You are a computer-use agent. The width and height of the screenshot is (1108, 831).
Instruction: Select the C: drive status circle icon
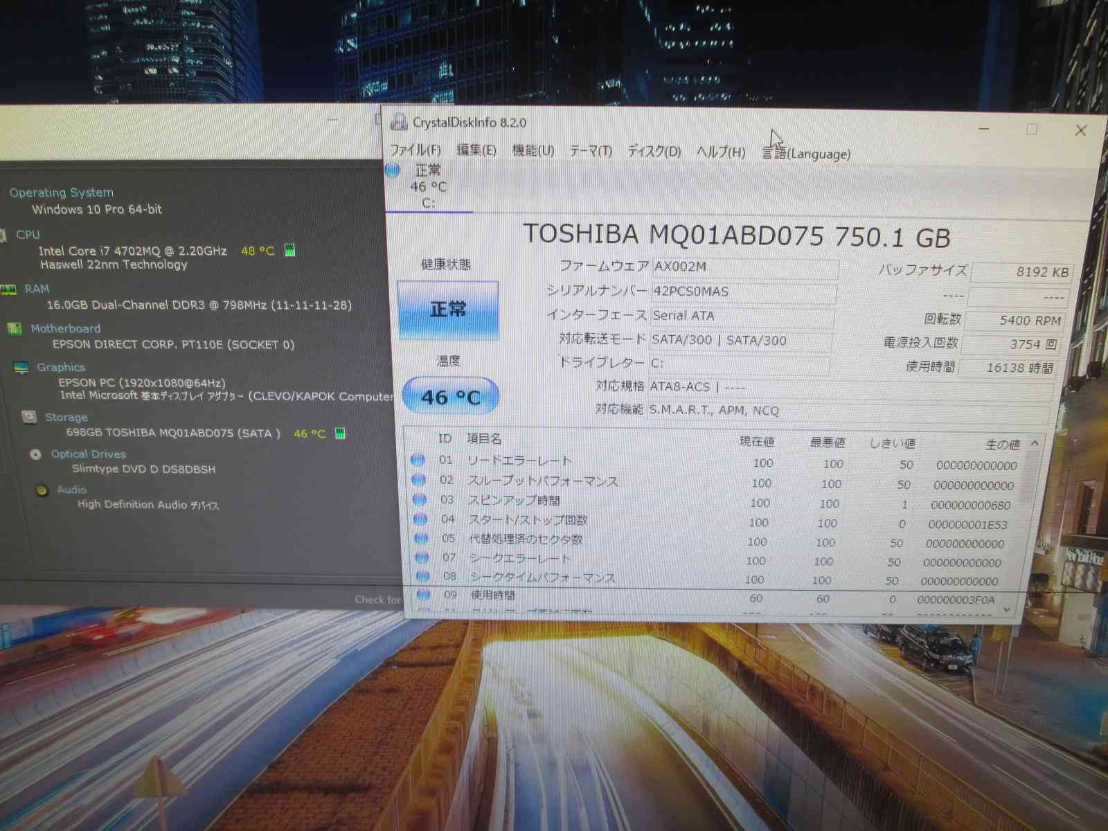click(x=393, y=170)
